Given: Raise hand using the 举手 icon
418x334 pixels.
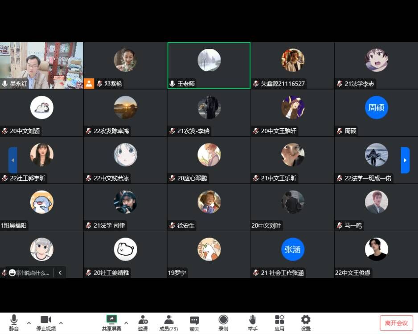Looking at the screenshot, I should 253,320.
